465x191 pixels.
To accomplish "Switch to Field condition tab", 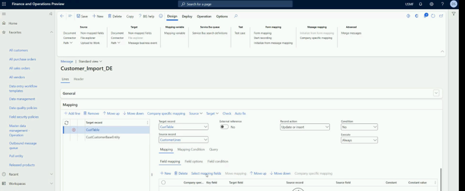I will tap(218, 162).
